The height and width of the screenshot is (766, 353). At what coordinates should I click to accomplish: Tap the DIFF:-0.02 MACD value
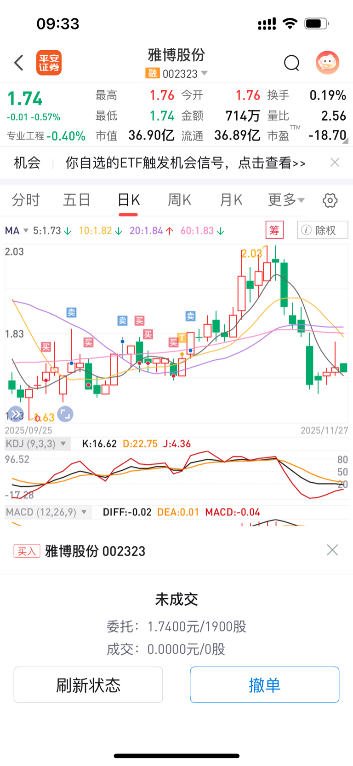click(x=127, y=512)
